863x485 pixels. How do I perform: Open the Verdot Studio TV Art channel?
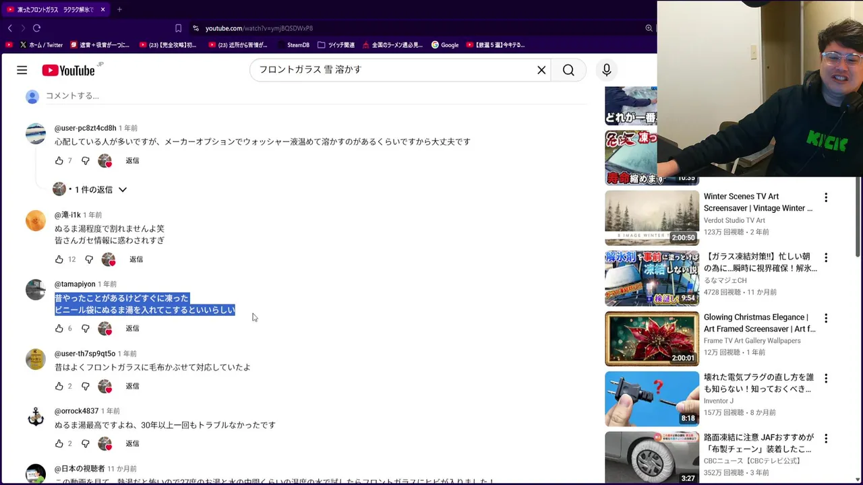(734, 220)
